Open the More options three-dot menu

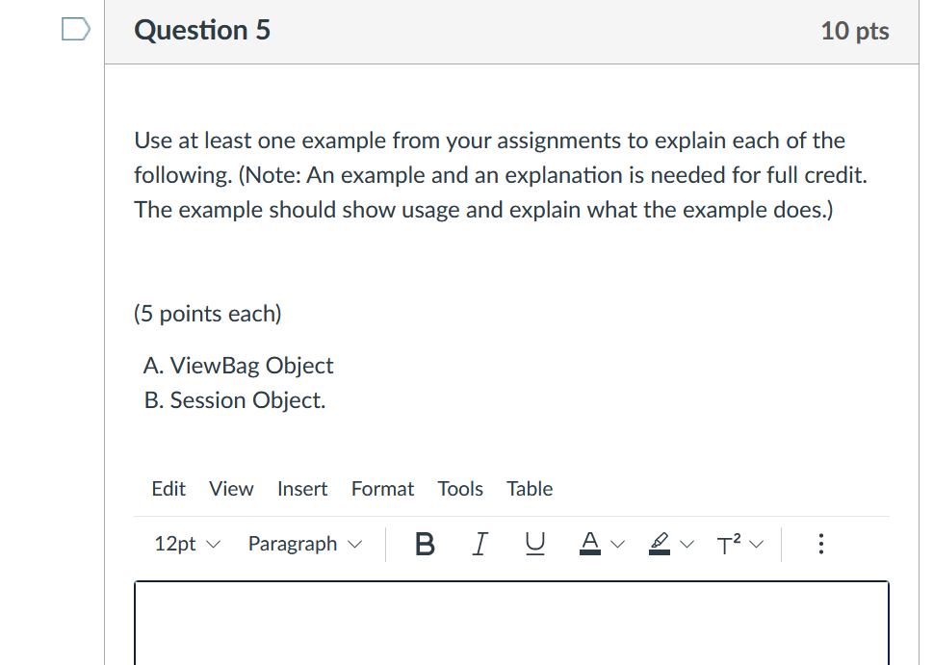pyautogui.click(x=820, y=543)
